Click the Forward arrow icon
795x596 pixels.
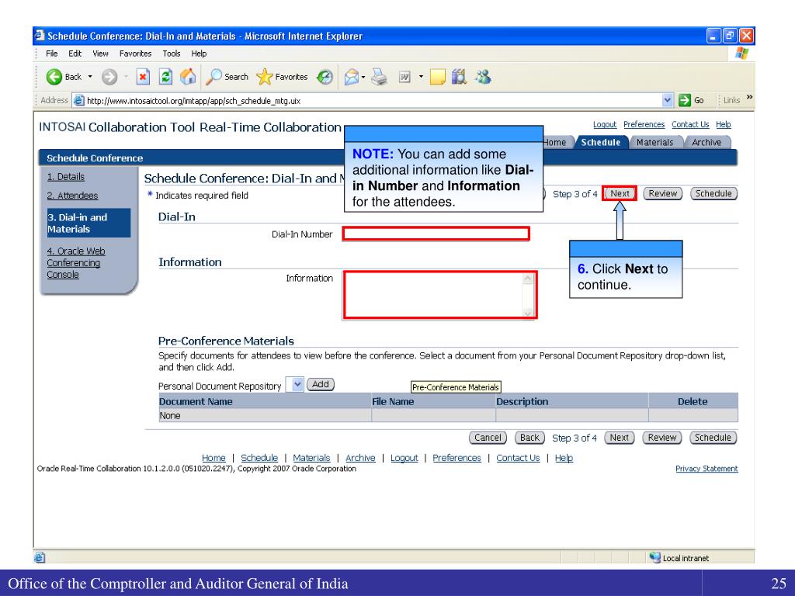pos(109,77)
